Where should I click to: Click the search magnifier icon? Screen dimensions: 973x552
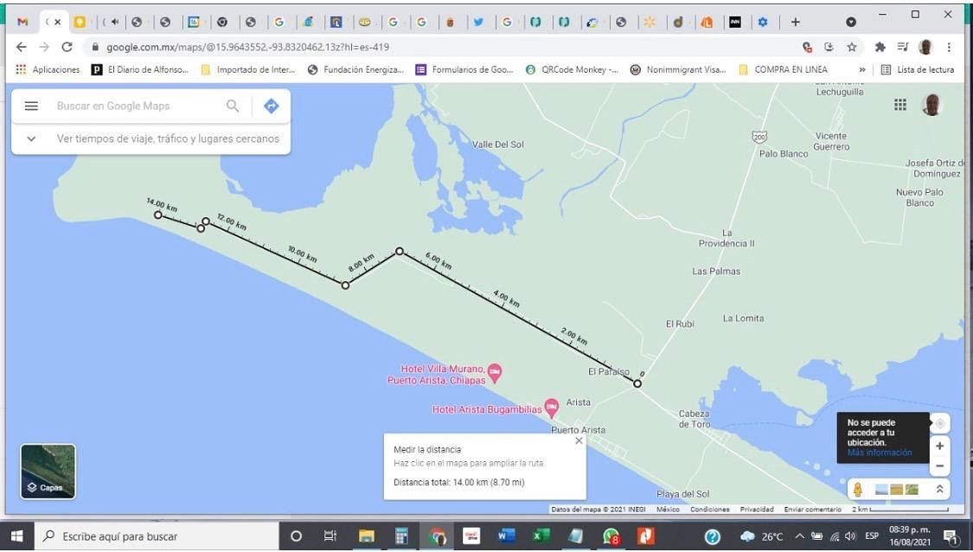[233, 106]
